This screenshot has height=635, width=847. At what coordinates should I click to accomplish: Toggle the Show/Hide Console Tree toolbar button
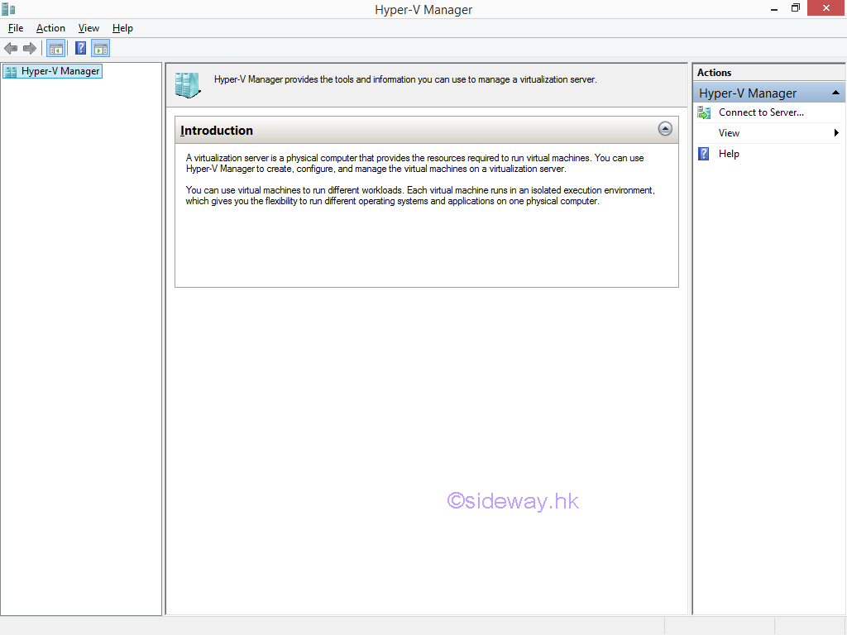[x=55, y=48]
